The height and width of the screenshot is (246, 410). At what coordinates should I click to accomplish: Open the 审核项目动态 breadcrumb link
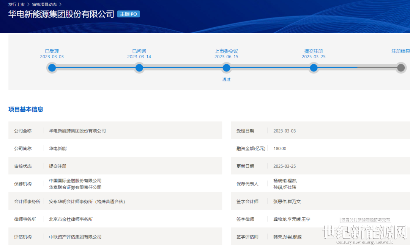(x=44, y=5)
